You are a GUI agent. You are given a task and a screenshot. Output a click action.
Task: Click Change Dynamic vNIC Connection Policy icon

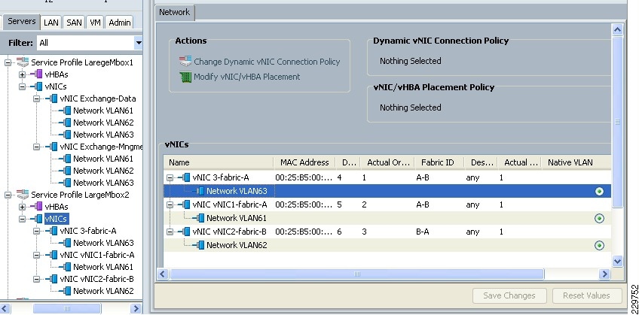(x=185, y=62)
